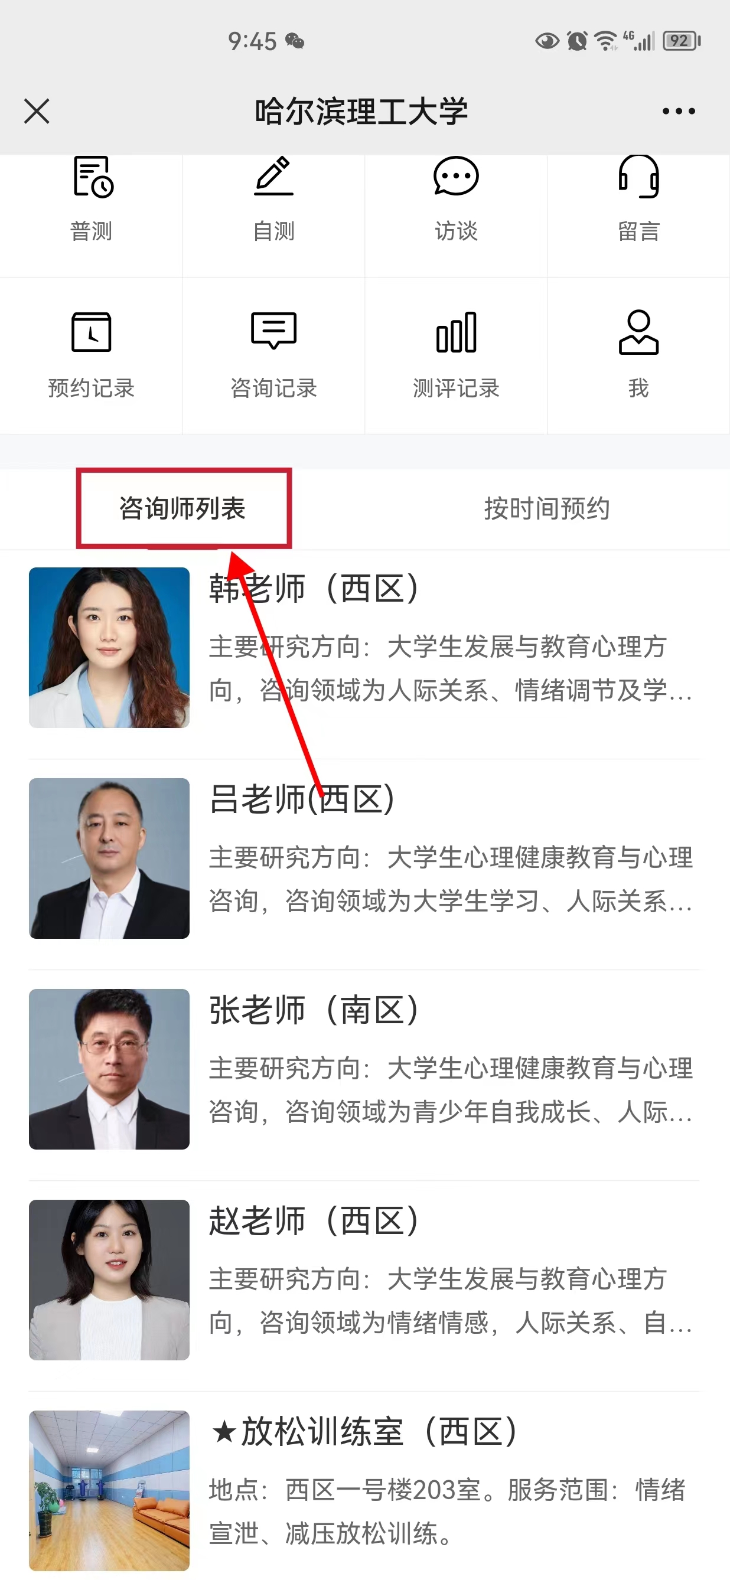Switch to the 按时间预约 tab

pos(546,508)
